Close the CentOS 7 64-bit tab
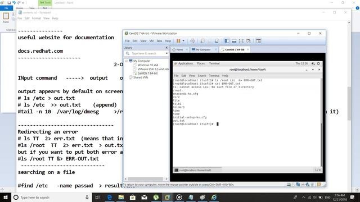Screen dimensions: 360x202 click(x=248, y=49)
